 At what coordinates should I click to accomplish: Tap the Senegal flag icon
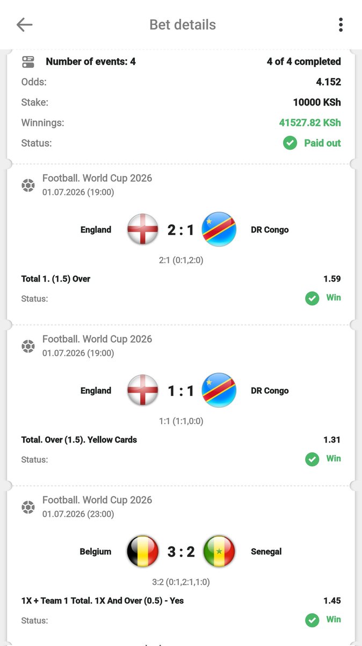pos(219,551)
